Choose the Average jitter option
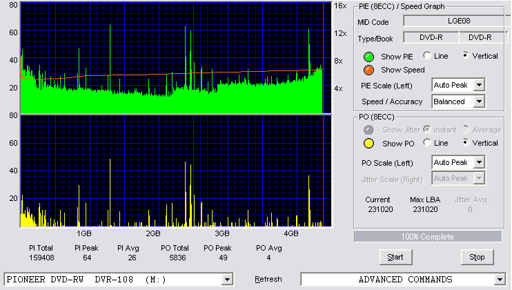 (466, 129)
